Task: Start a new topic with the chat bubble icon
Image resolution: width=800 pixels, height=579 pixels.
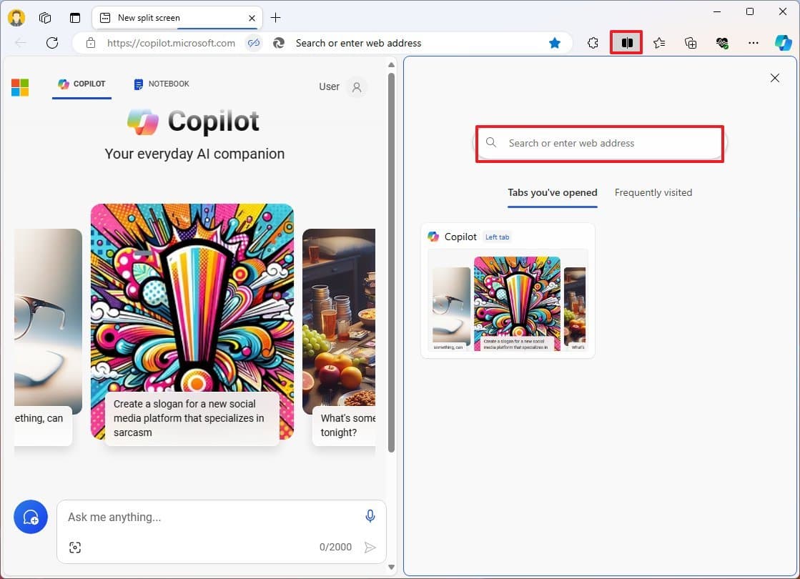Action: (30, 516)
